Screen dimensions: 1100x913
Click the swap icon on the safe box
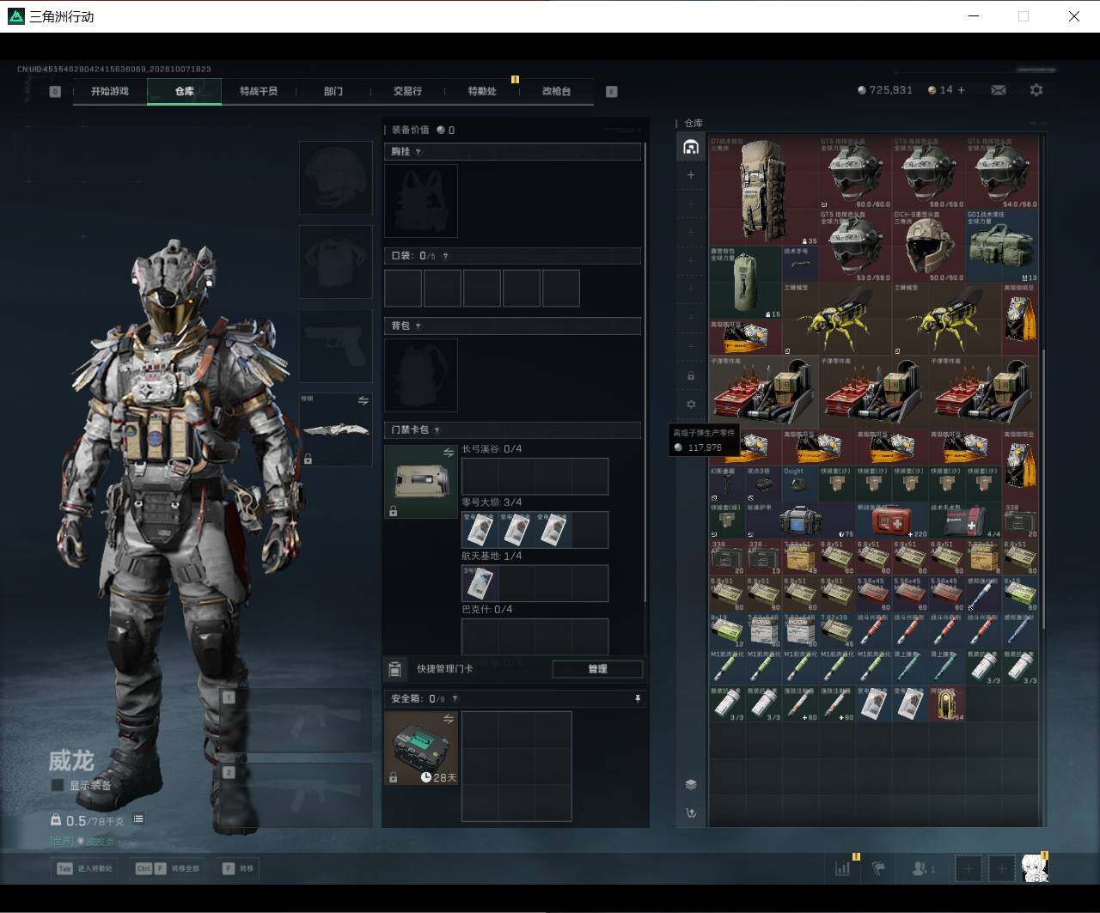tap(448, 719)
